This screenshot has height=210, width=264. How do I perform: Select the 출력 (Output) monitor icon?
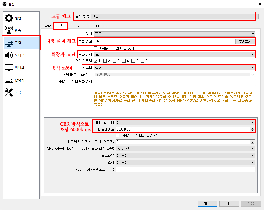pyautogui.click(x=9, y=43)
